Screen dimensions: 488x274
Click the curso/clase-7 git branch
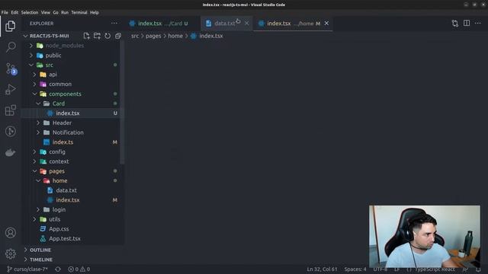(x=27, y=269)
